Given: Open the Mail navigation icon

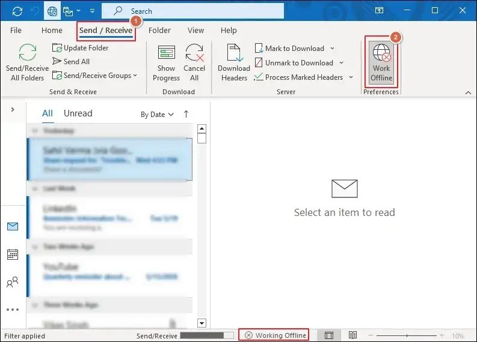Looking at the screenshot, I should [x=13, y=226].
